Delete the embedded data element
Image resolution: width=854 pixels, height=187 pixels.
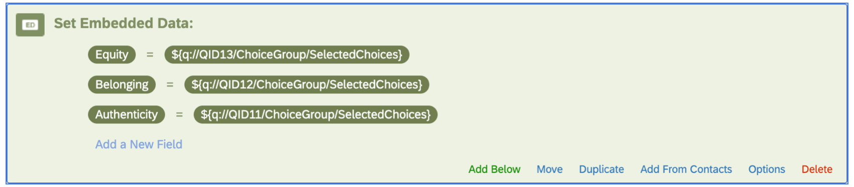[x=817, y=169]
